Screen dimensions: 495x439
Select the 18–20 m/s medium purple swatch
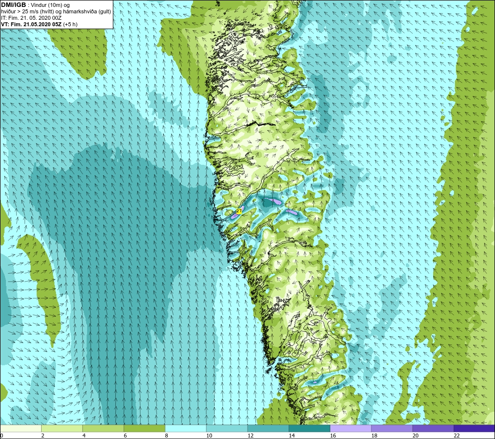coord(392,428)
